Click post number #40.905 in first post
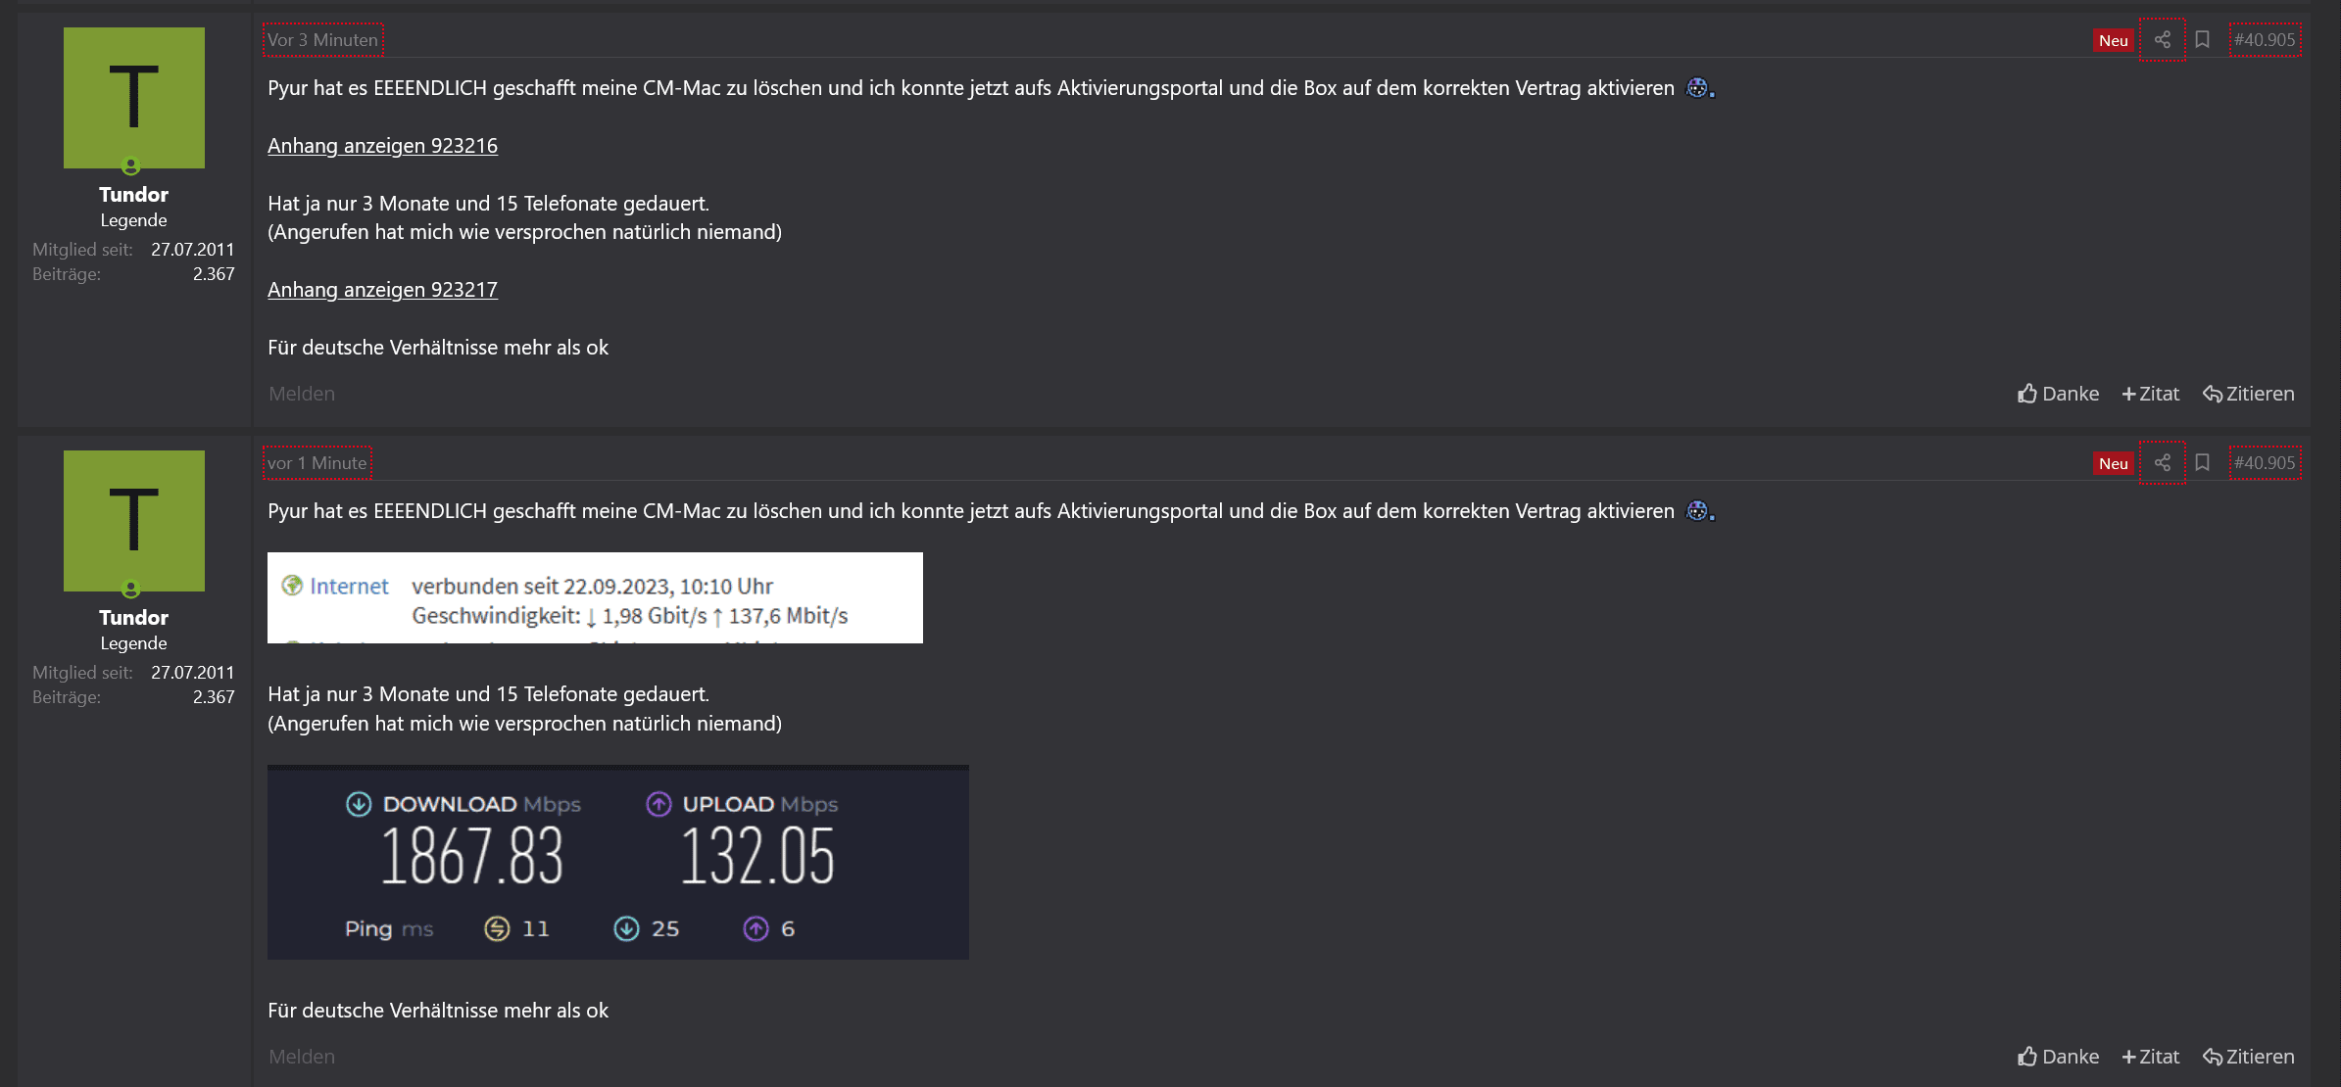This screenshot has width=2341, height=1087. [2265, 40]
